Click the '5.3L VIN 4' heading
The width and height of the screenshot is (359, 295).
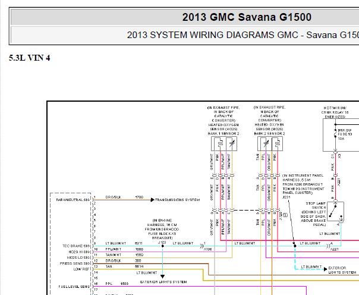29,58
